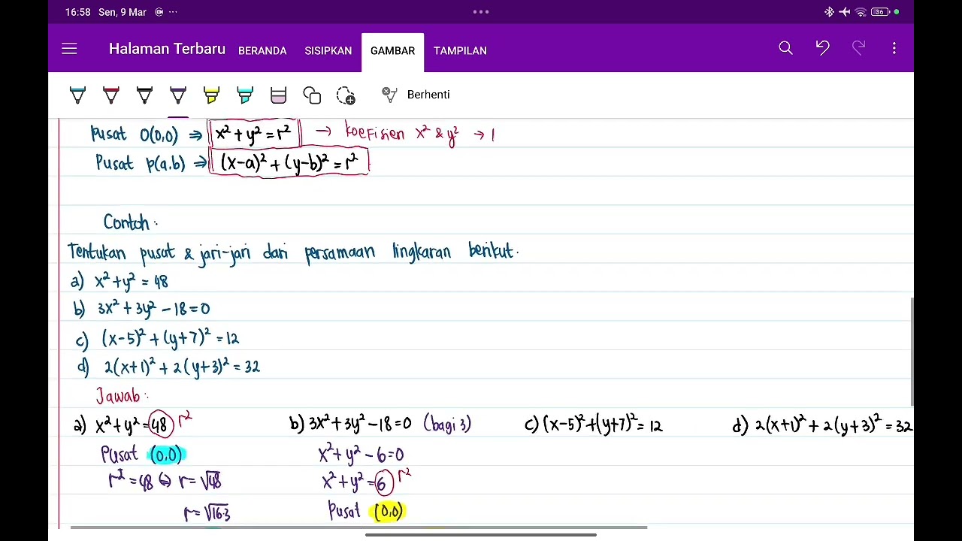Click the boxed formula (x−a)² + (y−b)² = r²
The image size is (962, 541).
(x=289, y=162)
